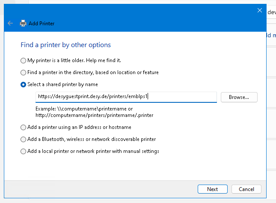Click the Example path hint text
276x203 pixels.
(x=94, y=112)
